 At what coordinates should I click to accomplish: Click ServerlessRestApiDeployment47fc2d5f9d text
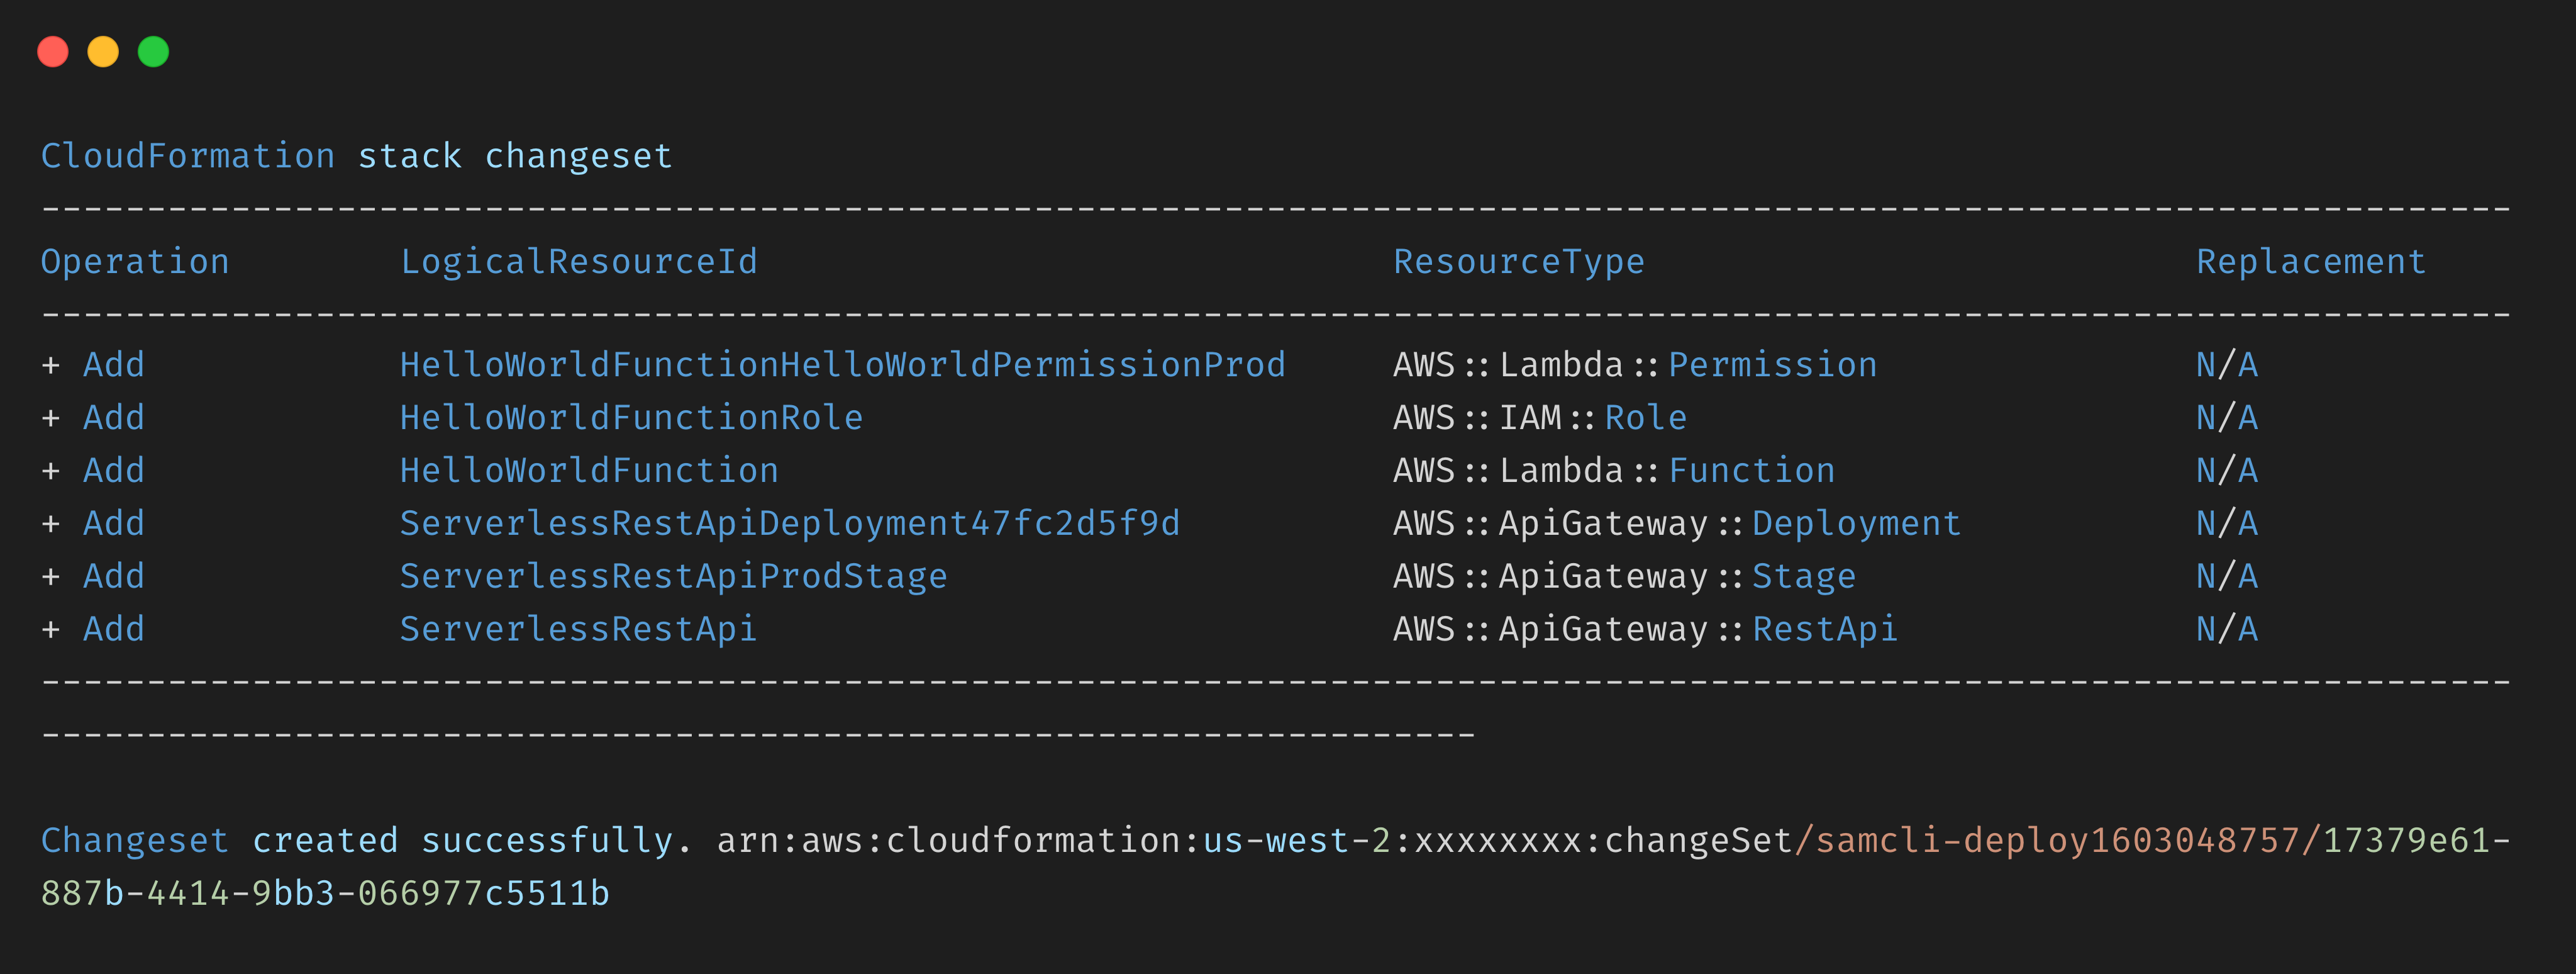click(x=790, y=524)
